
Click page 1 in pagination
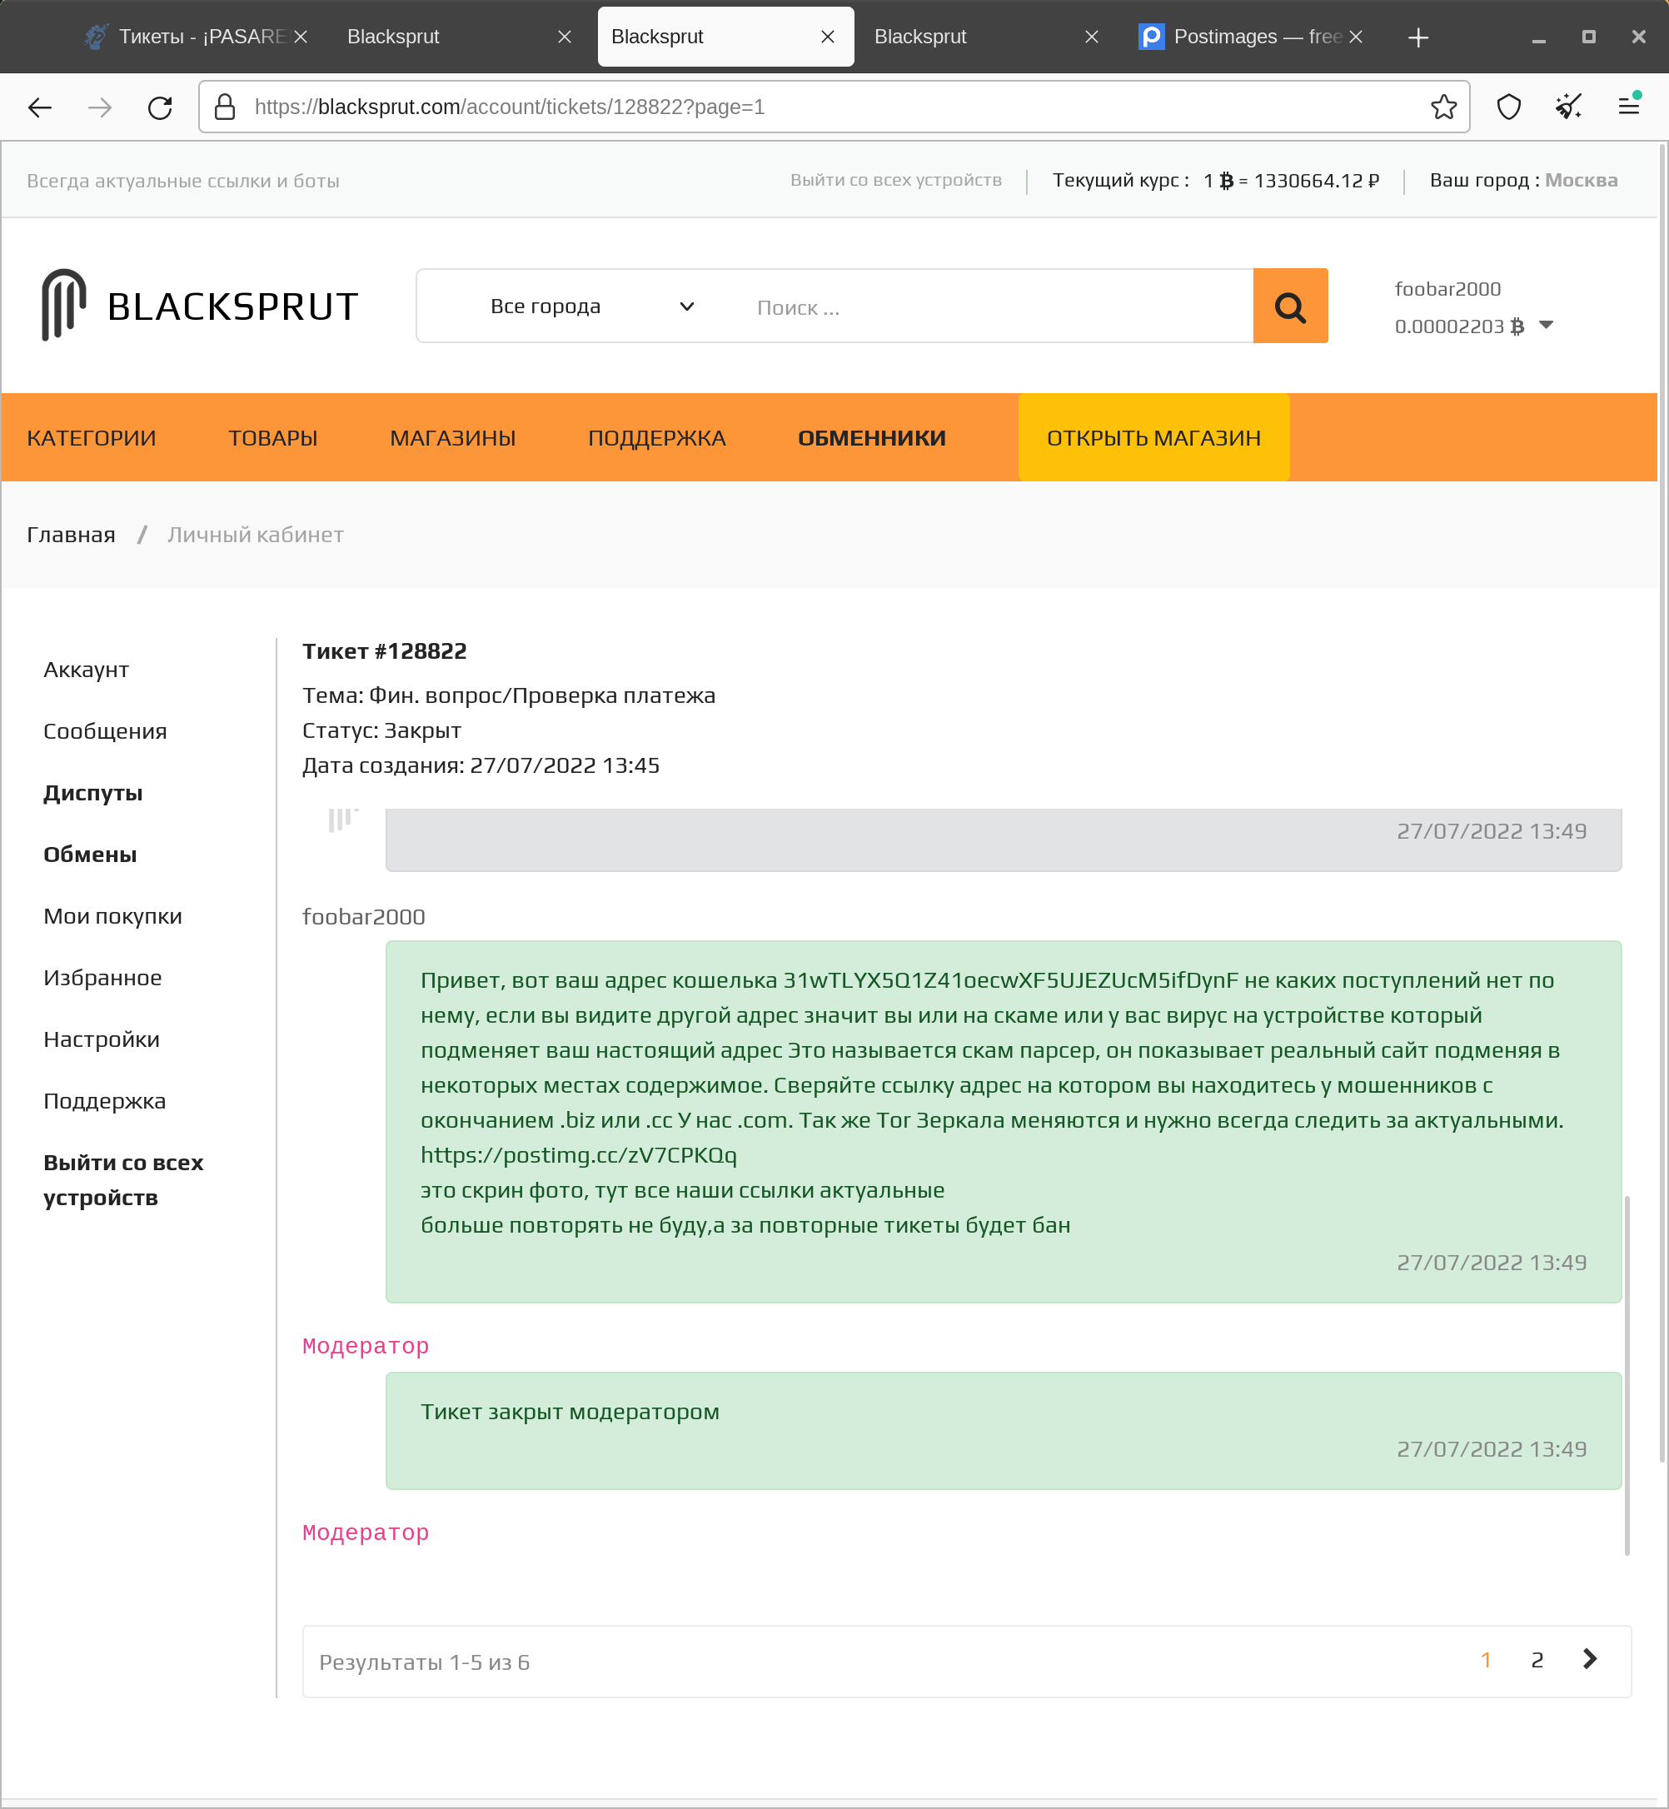[1485, 1660]
